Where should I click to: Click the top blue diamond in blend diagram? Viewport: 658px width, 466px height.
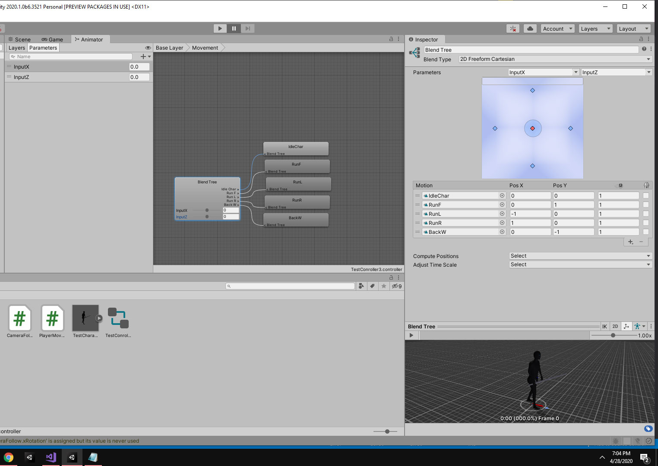[x=532, y=91]
